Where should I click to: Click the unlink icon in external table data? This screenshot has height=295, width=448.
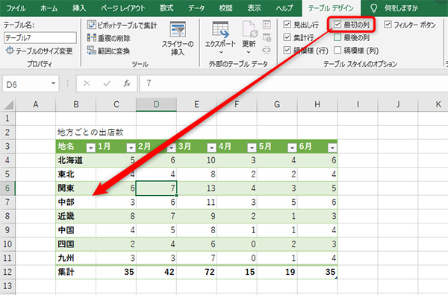click(x=267, y=51)
